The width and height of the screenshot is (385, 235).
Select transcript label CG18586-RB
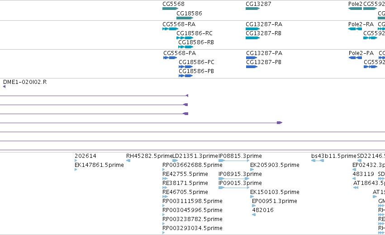click(196, 42)
